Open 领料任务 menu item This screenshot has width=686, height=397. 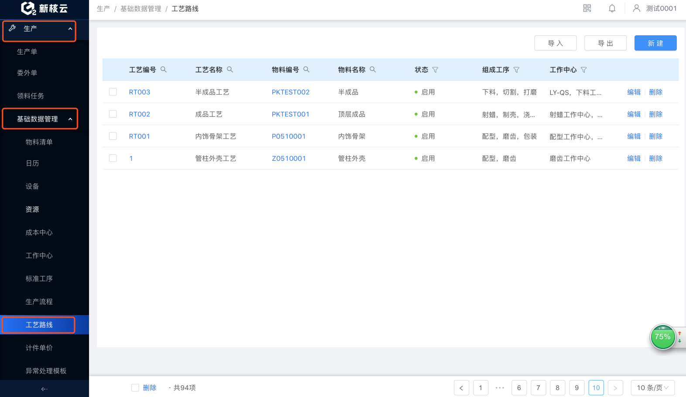click(31, 96)
